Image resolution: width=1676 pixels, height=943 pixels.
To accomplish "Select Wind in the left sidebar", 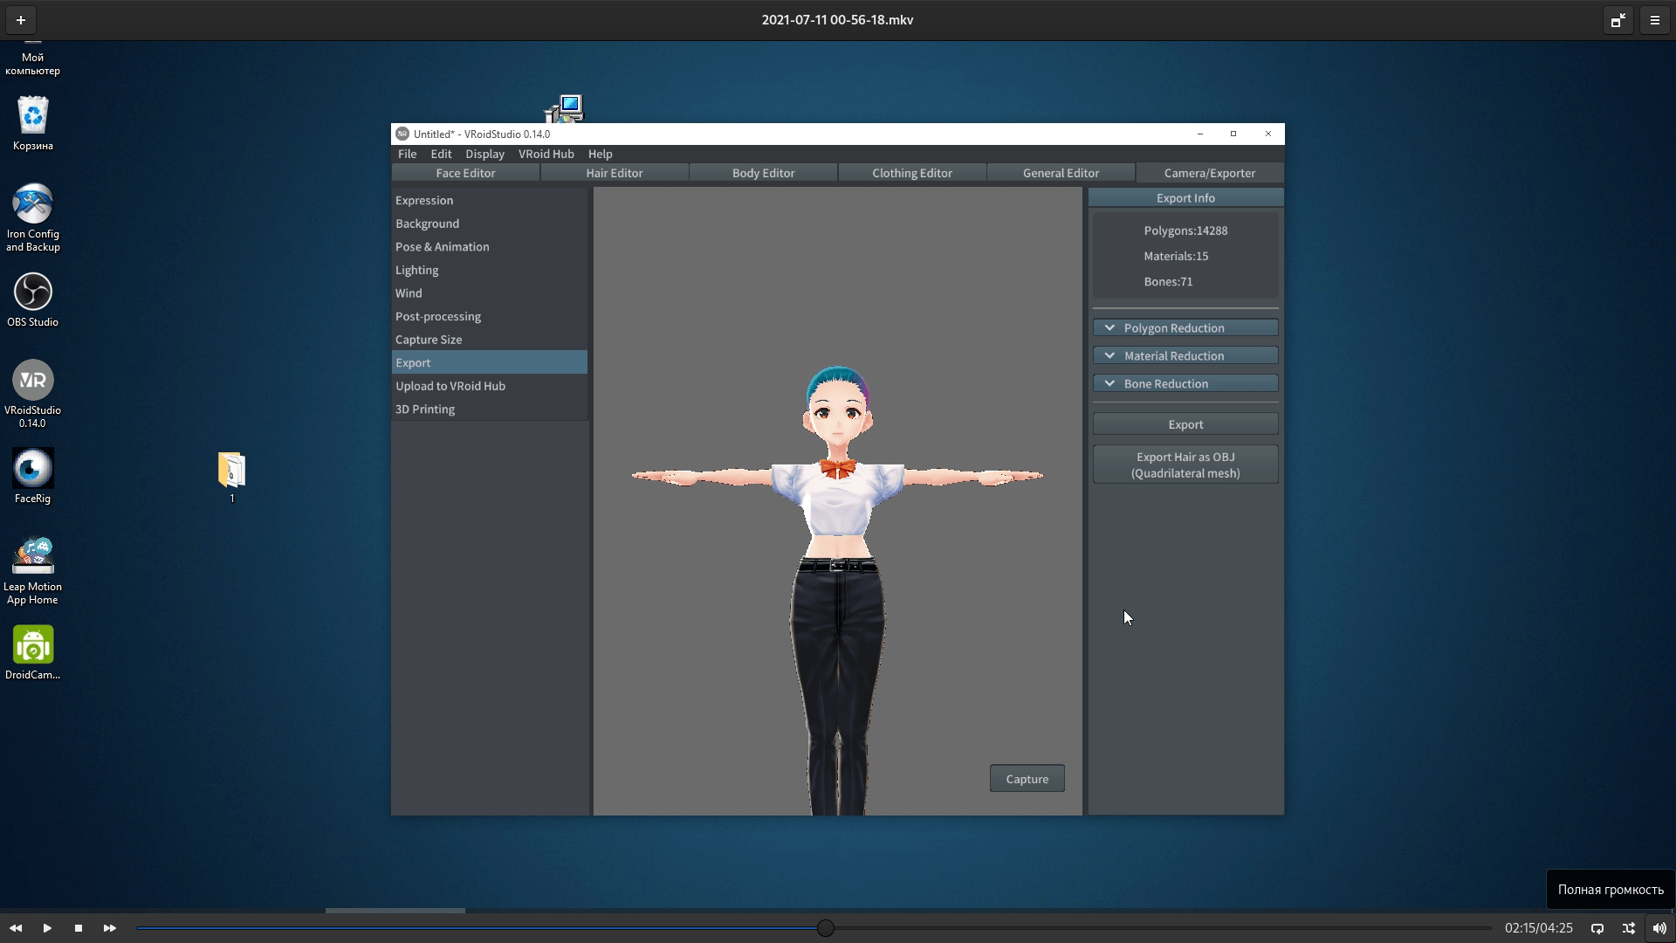I will point(490,293).
